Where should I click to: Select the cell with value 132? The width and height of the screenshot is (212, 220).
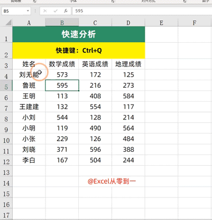click(62, 107)
